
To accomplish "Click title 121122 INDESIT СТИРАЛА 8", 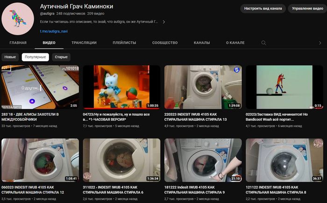I will [276, 190].
